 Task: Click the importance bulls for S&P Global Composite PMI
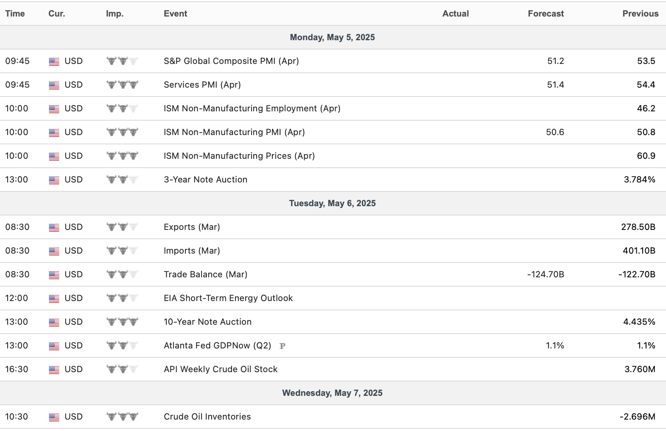[122, 61]
